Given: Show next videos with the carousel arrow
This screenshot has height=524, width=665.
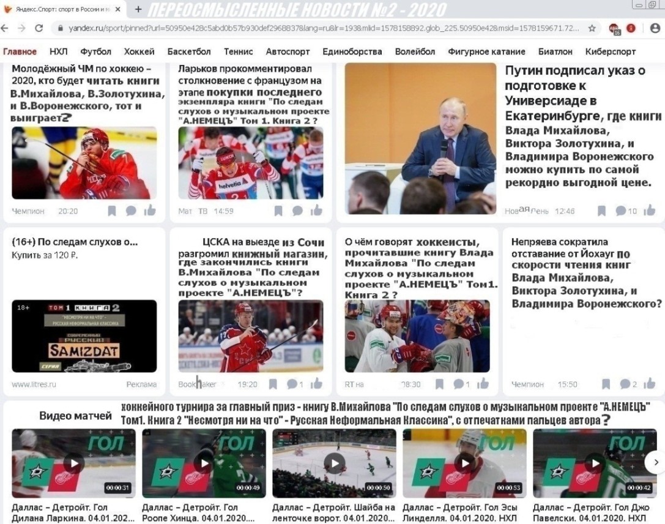Looking at the screenshot, I should [656, 462].
